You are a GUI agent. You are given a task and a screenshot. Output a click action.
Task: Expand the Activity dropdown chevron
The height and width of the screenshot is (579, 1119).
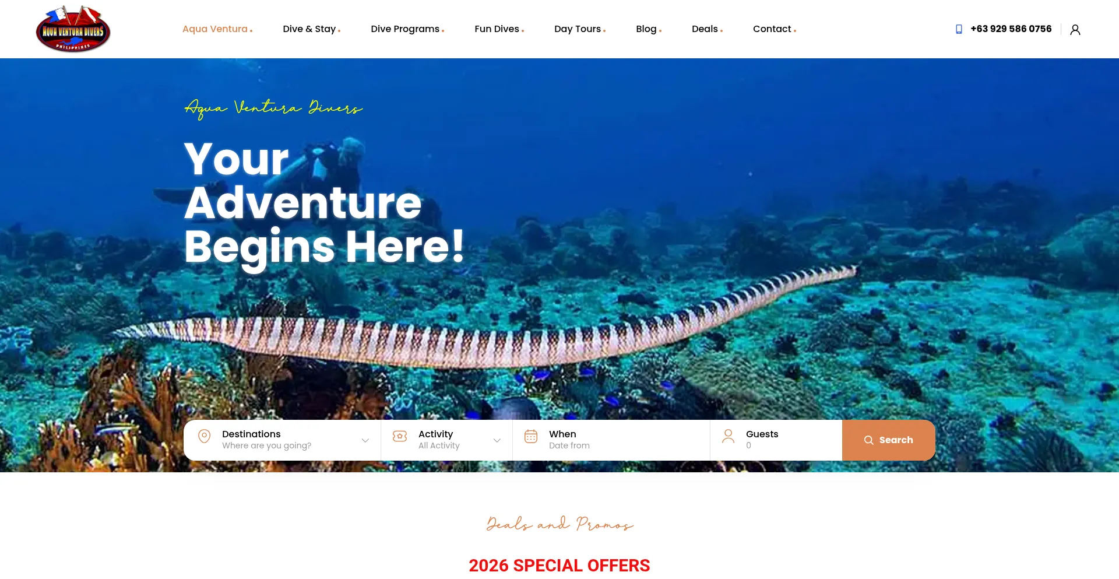pos(497,440)
